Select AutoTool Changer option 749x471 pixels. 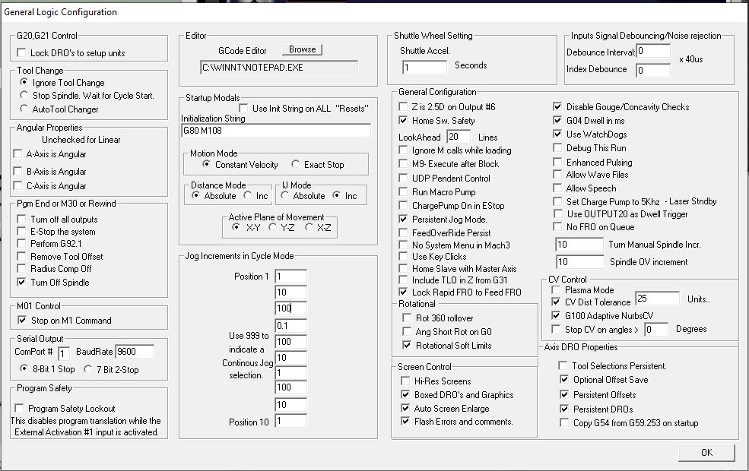(x=24, y=109)
